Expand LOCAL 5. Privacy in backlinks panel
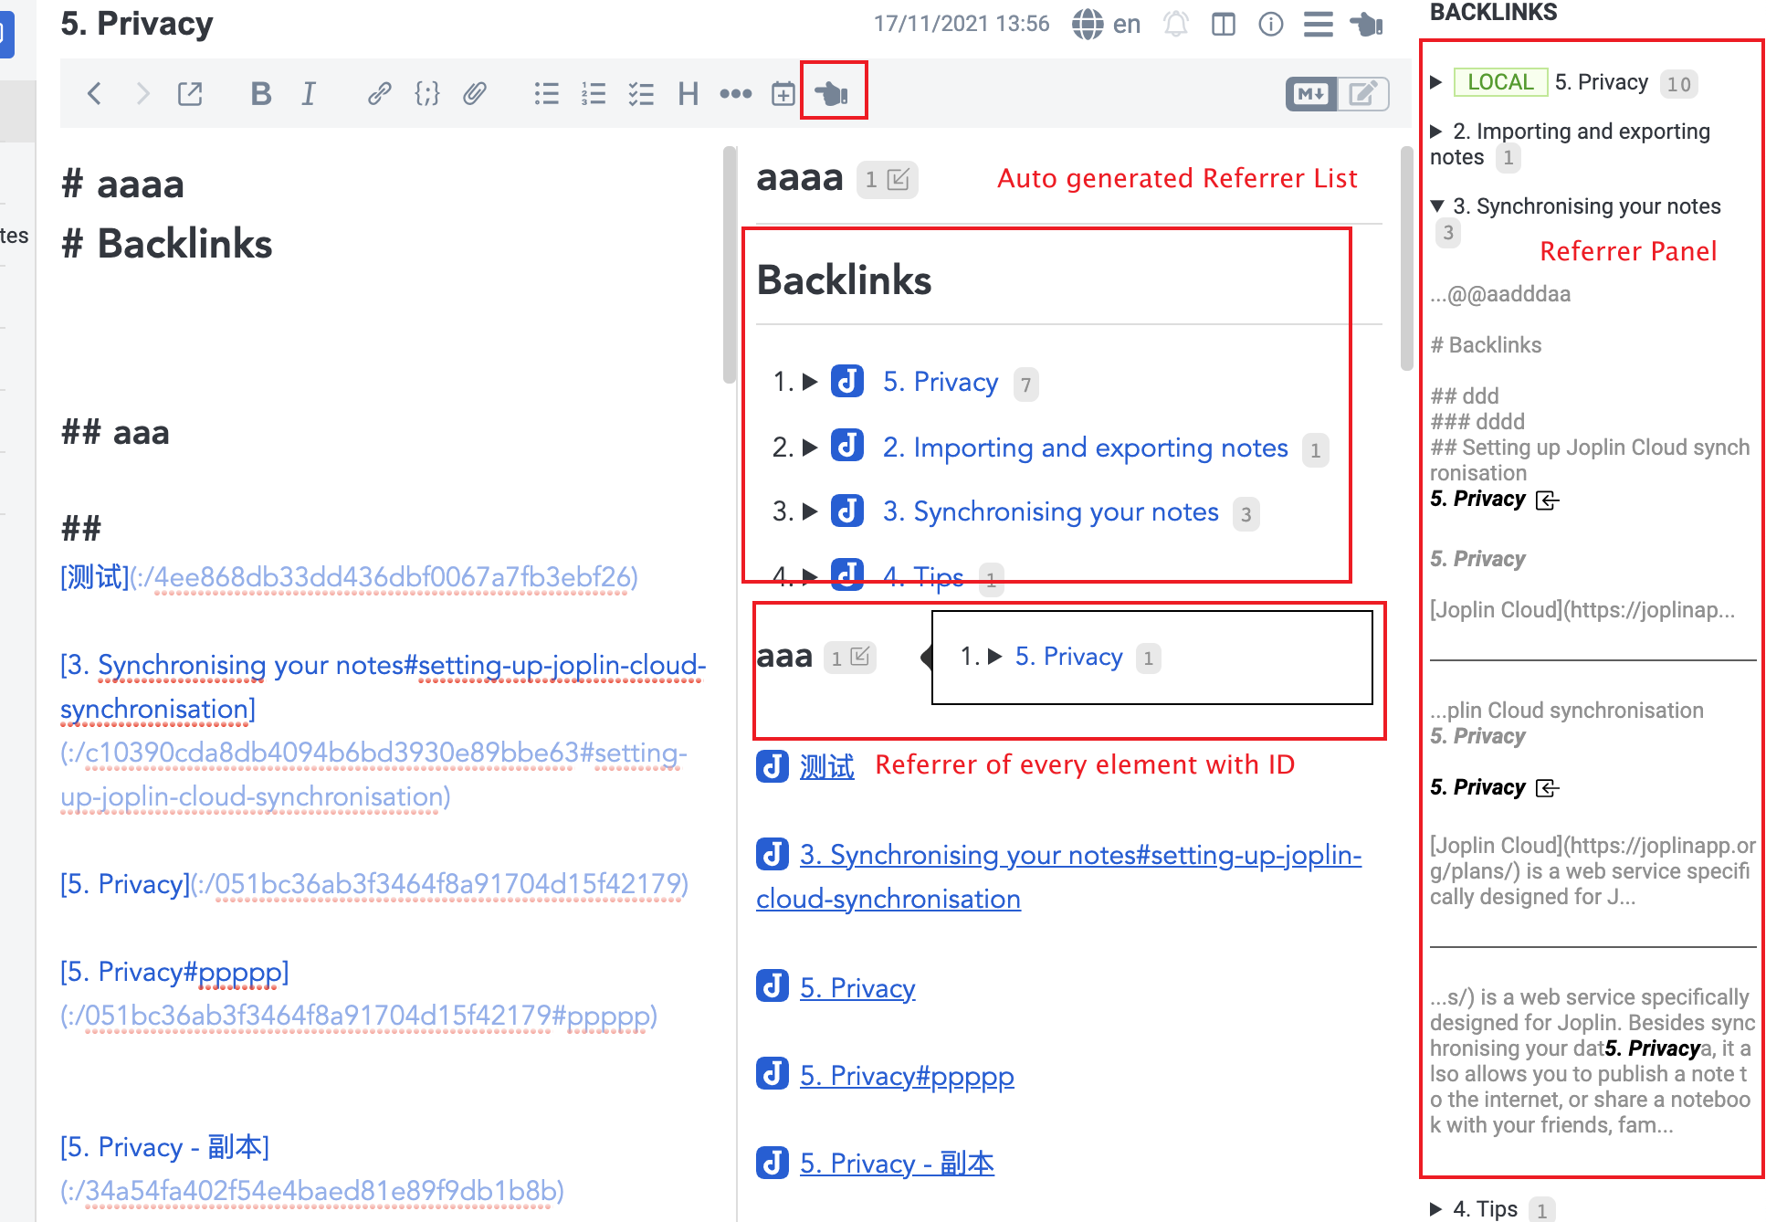This screenshot has height=1222, width=1766. point(1436,82)
